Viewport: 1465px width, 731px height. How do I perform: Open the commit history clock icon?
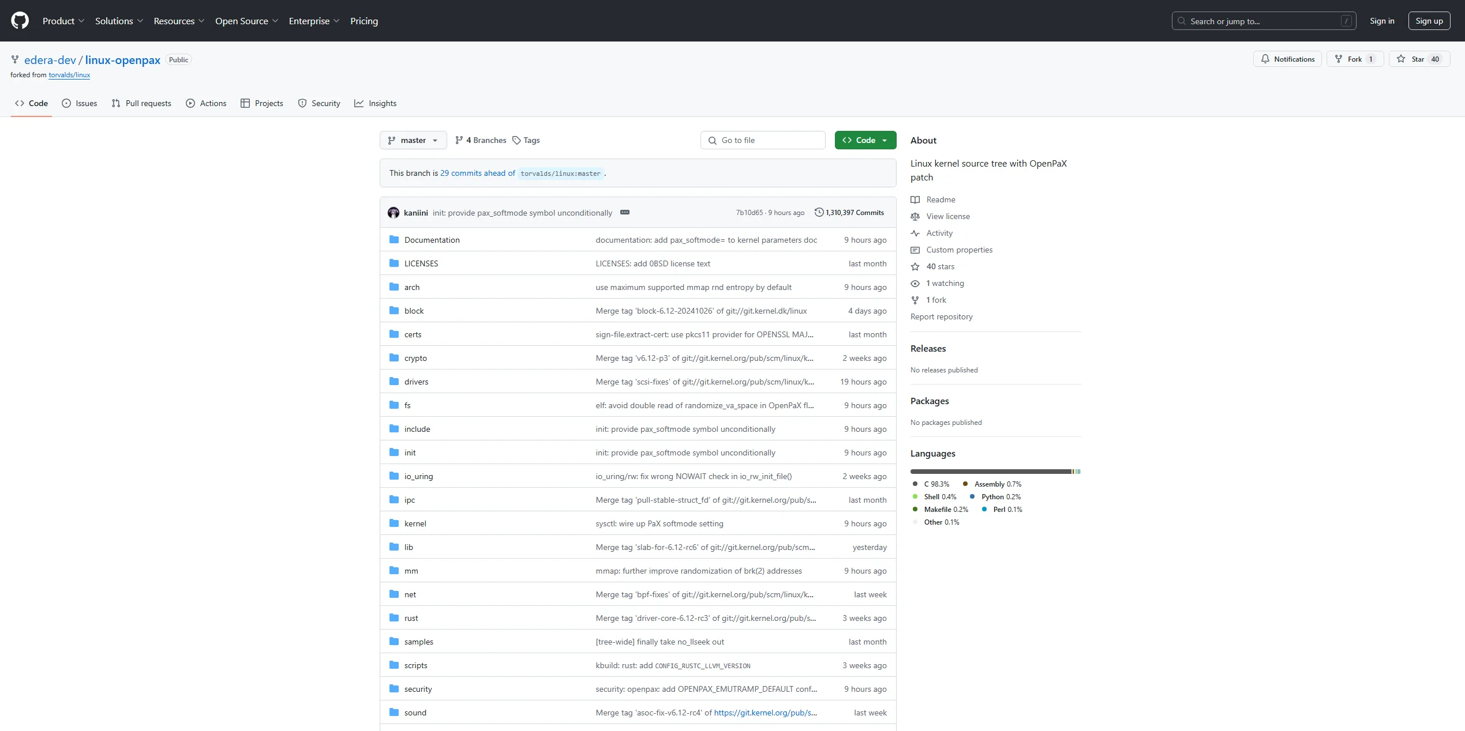point(819,212)
